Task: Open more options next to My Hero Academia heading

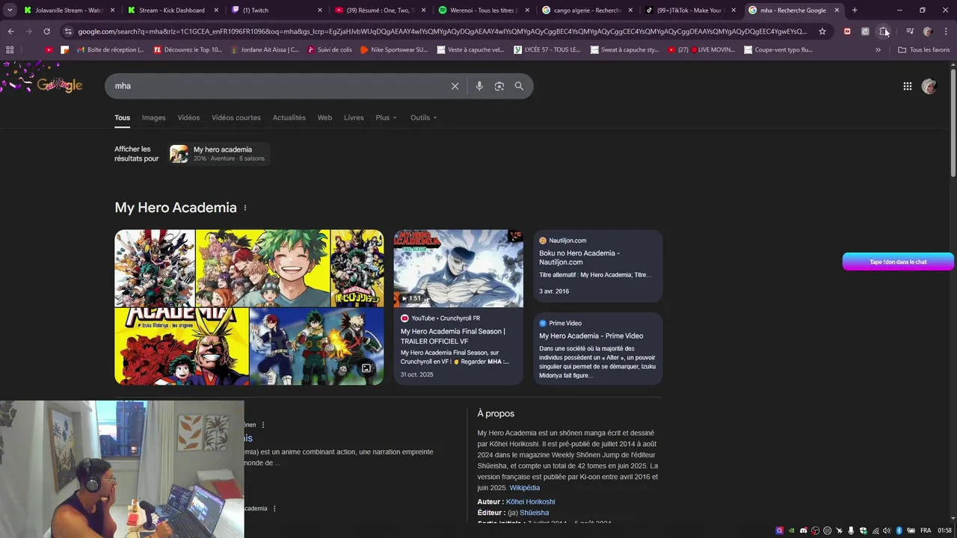Action: click(x=245, y=208)
